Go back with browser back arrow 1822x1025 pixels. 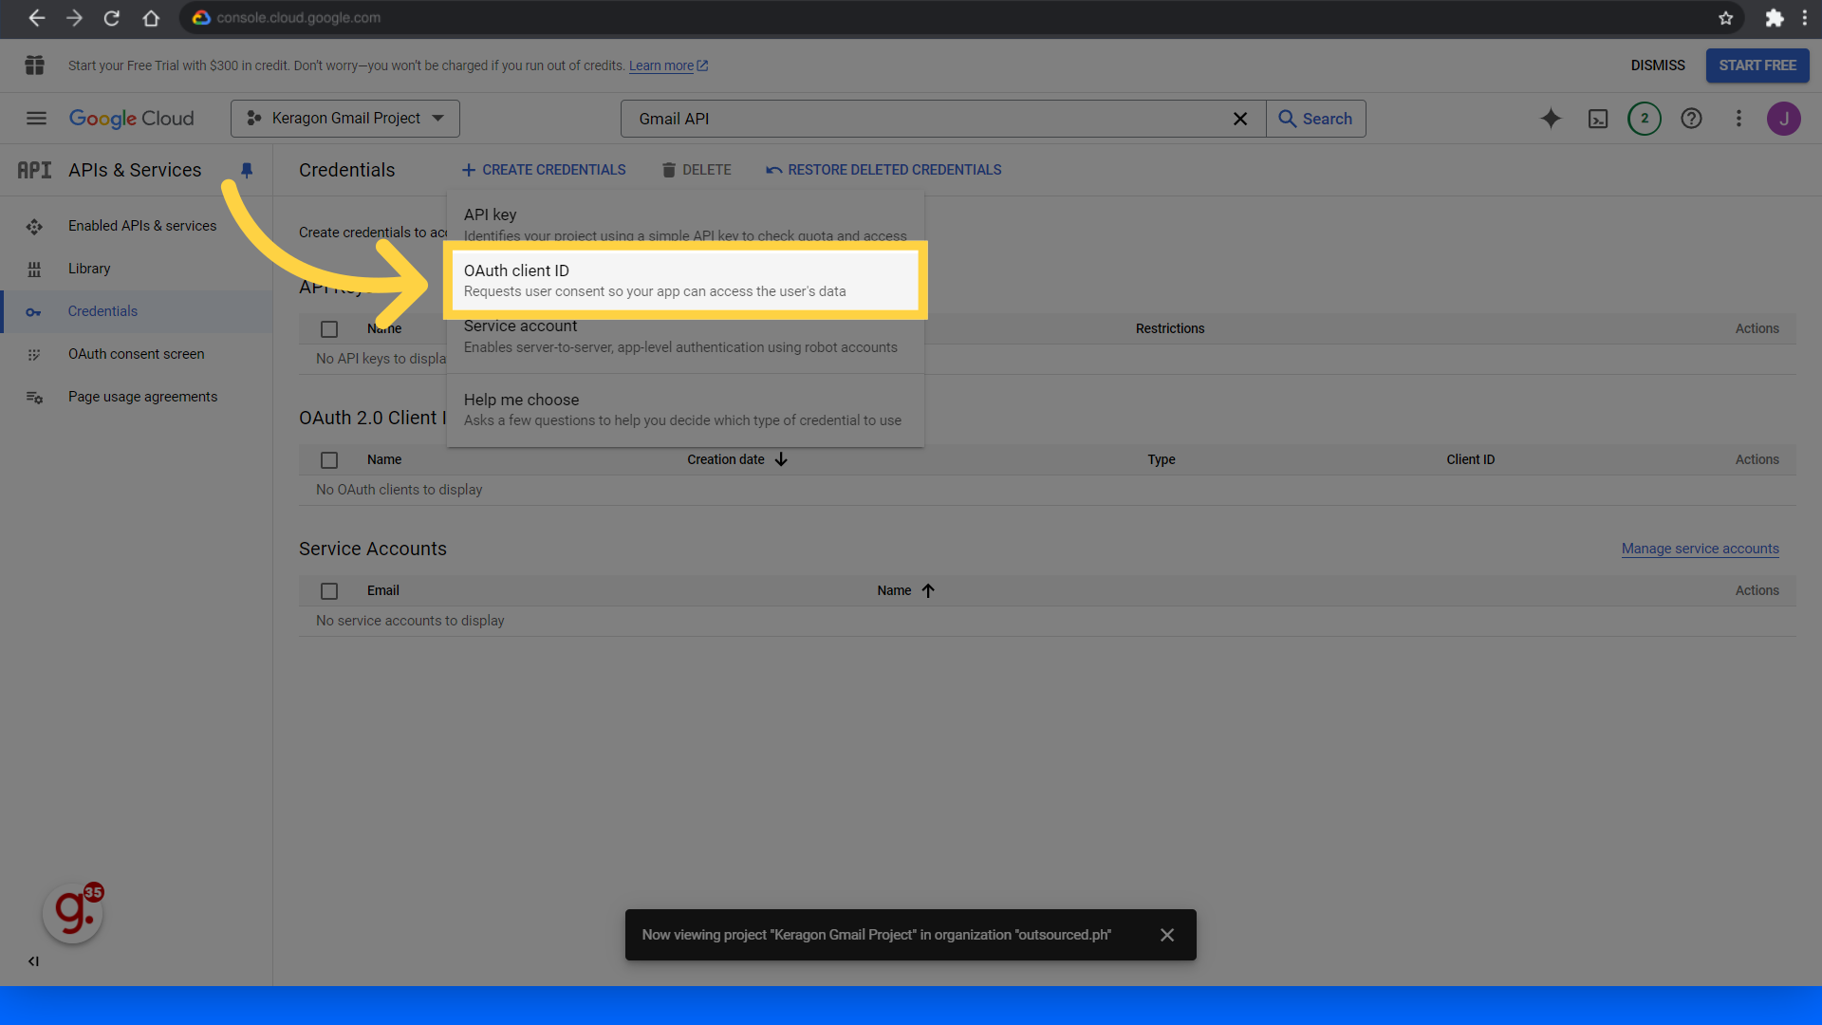[36, 18]
